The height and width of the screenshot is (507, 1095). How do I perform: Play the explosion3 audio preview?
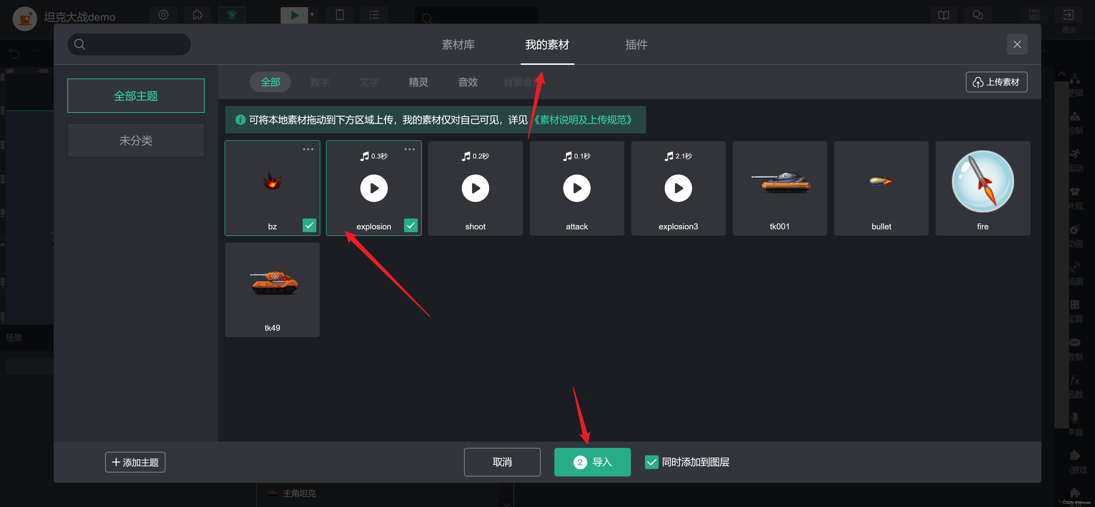click(x=678, y=188)
